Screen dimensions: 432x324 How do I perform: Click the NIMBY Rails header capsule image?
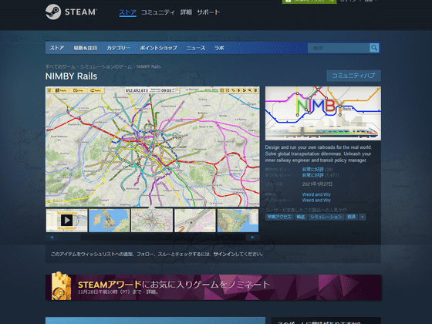(x=323, y=113)
